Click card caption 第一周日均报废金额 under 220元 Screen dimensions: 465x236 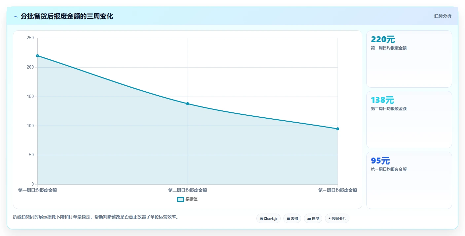tap(389, 48)
